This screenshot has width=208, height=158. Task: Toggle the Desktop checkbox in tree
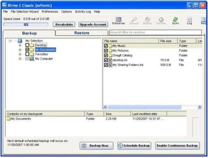click(27, 45)
